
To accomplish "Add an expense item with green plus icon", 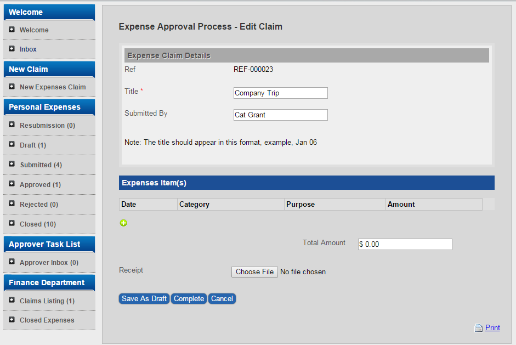I will pos(123,223).
